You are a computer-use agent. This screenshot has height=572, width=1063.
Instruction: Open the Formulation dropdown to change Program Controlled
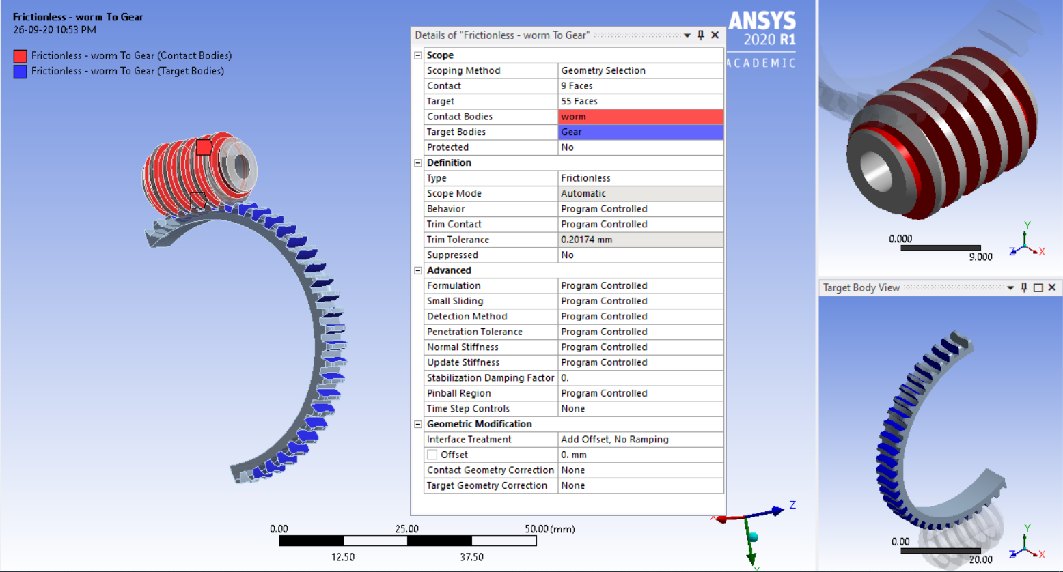(641, 285)
